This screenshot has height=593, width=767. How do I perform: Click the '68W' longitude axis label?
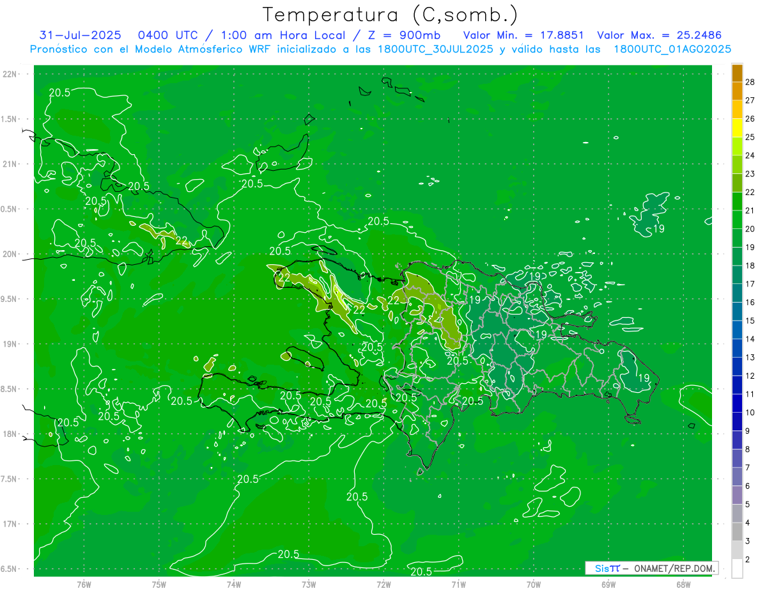point(683,585)
